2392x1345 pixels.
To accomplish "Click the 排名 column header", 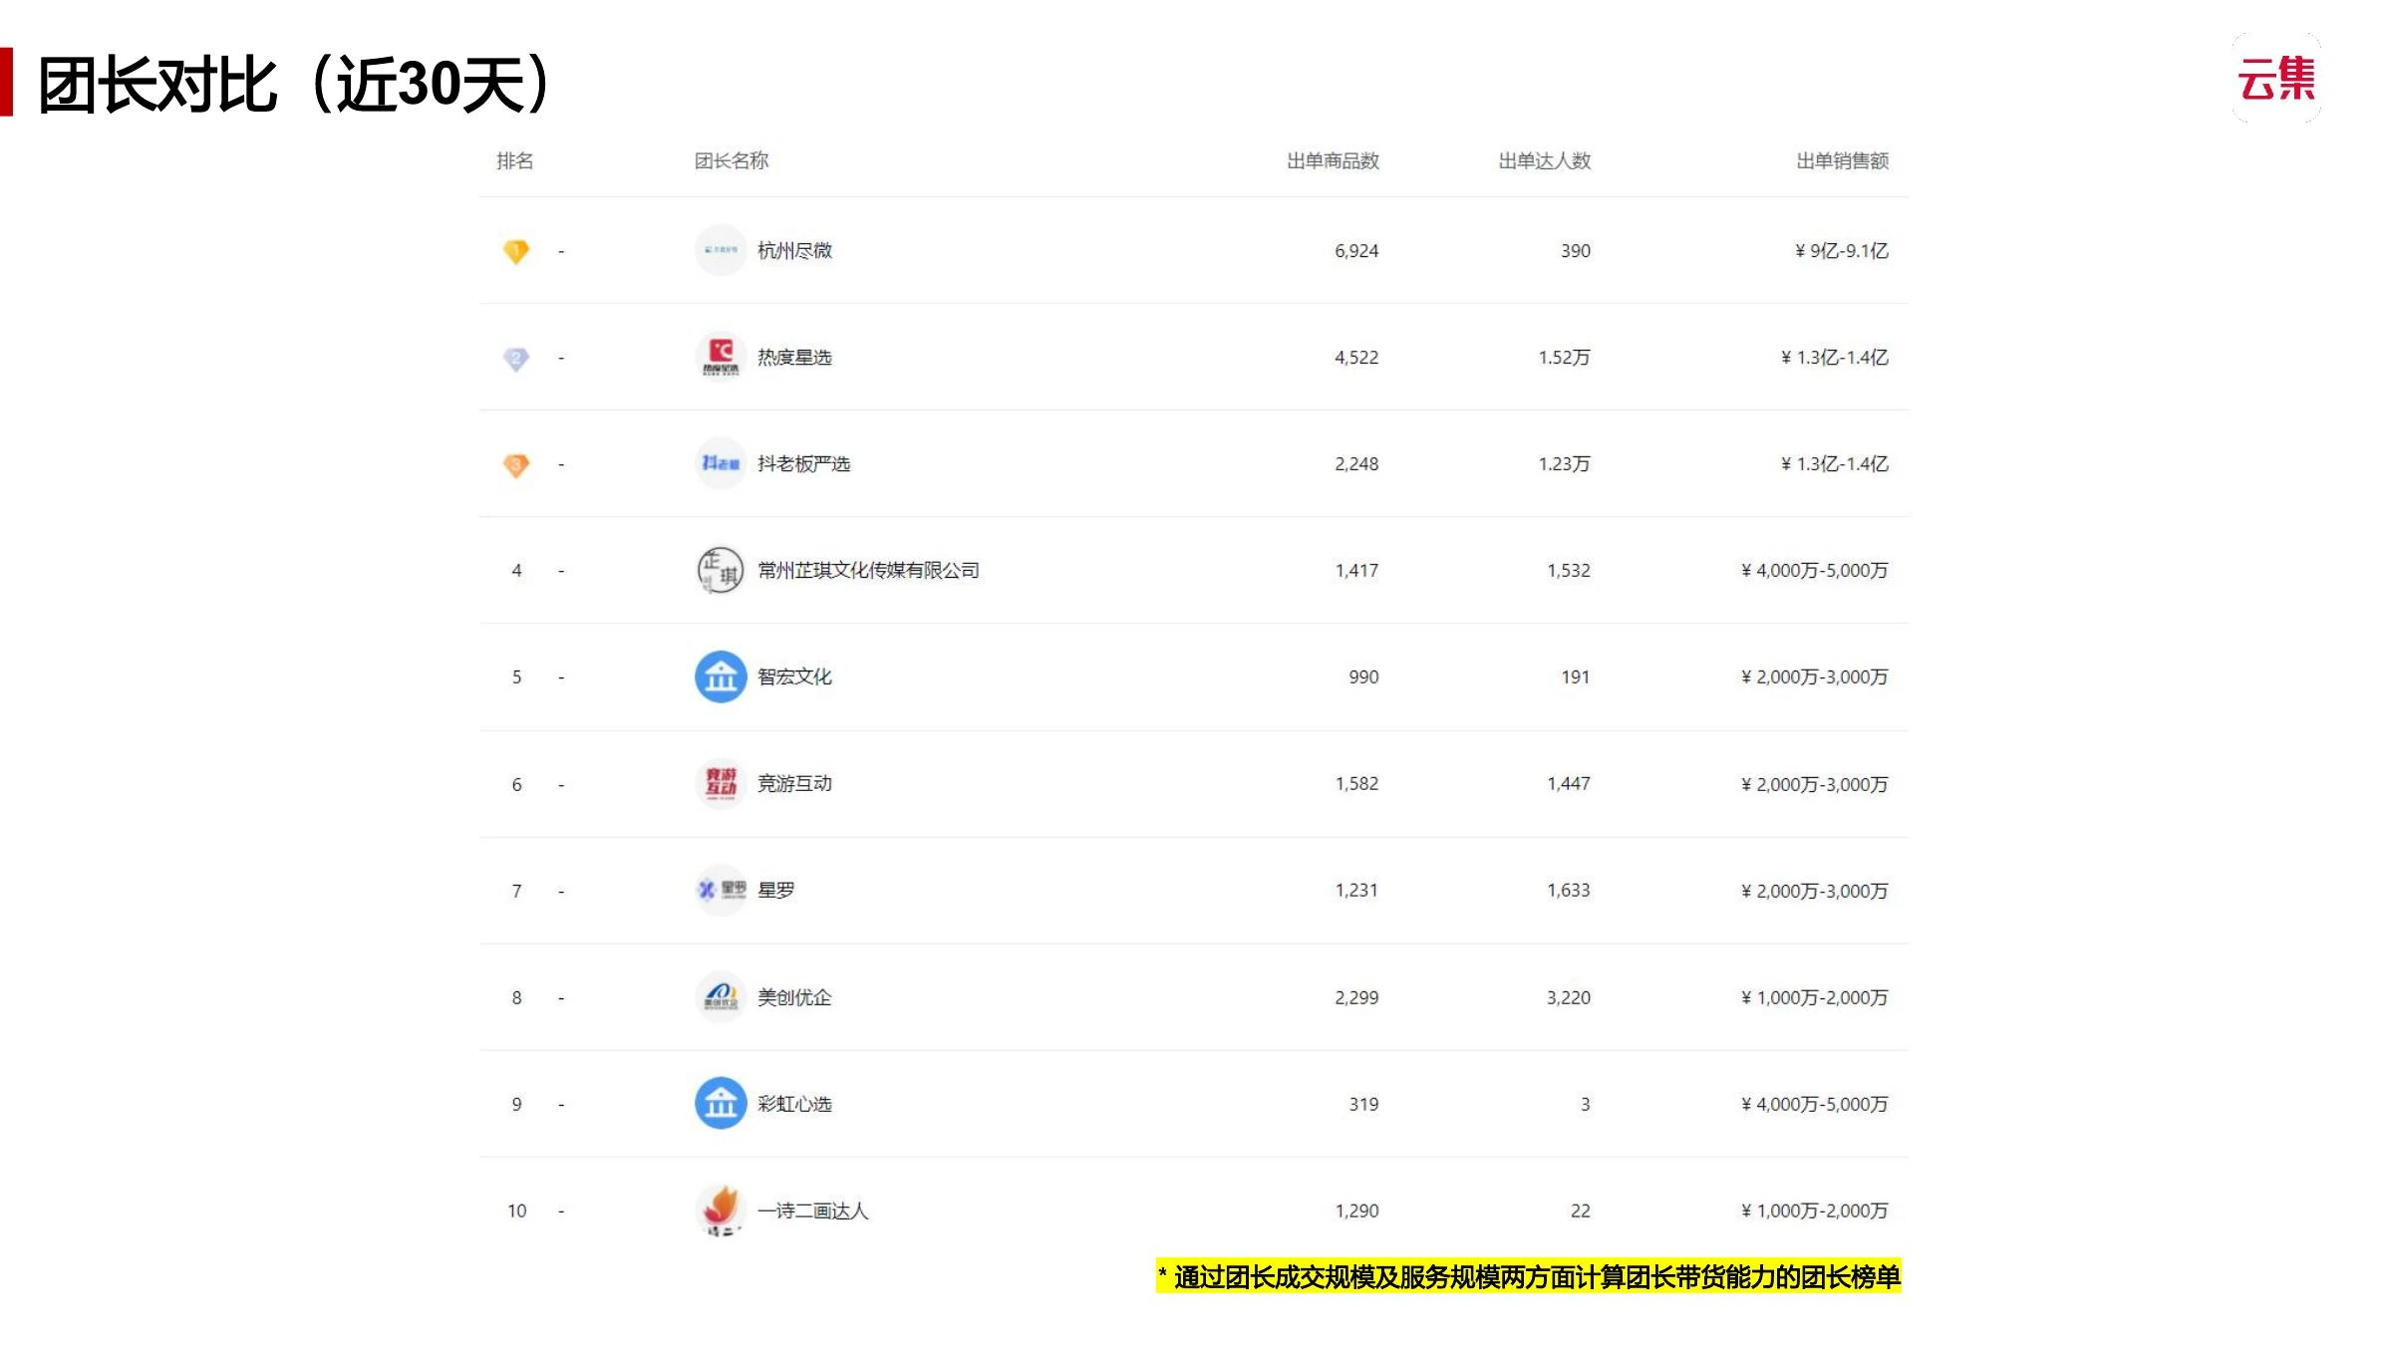I will click(515, 160).
